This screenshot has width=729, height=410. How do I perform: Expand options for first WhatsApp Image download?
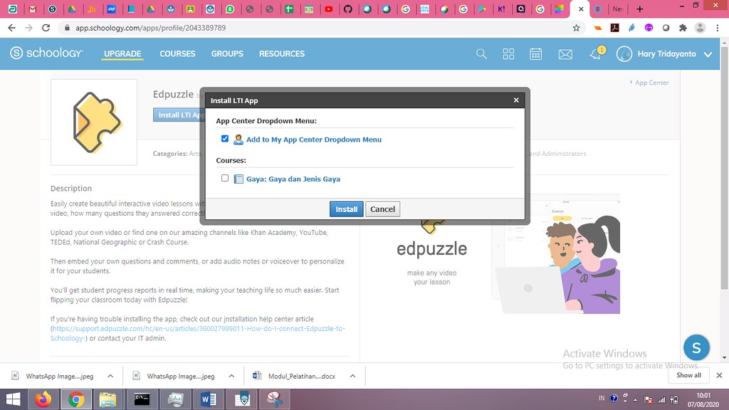click(x=110, y=376)
